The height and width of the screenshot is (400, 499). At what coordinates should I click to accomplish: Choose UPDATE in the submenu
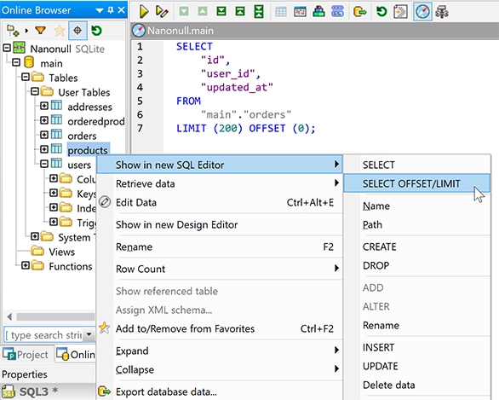click(x=417, y=366)
